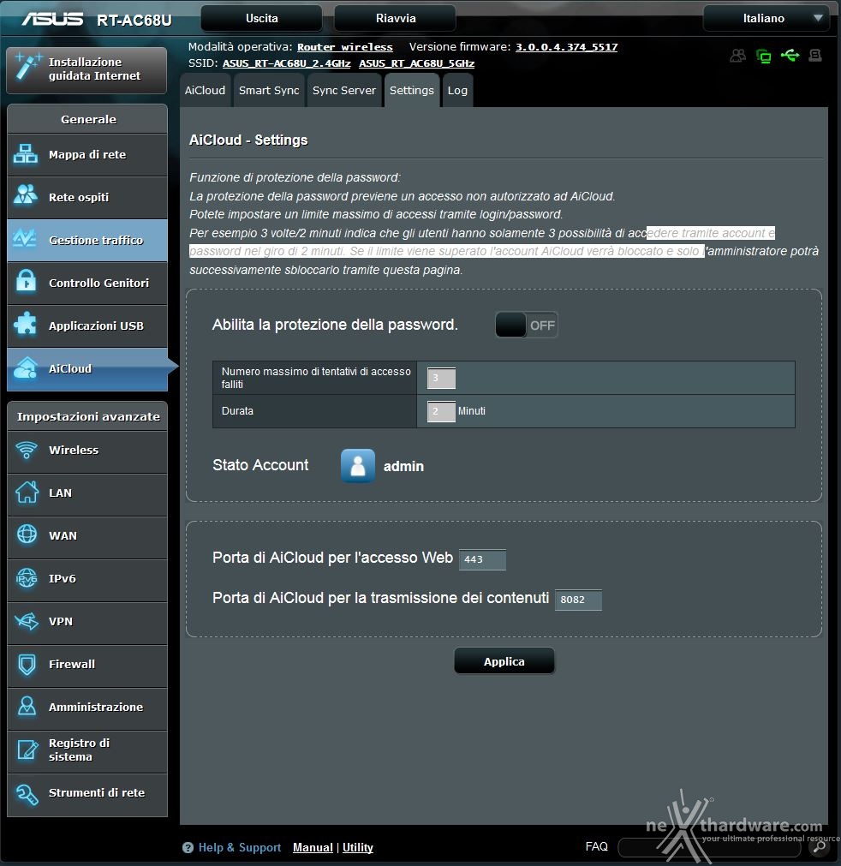Image resolution: width=841 pixels, height=866 pixels.
Task: Click the ASUS logo
Action: pyautogui.click(x=52, y=20)
